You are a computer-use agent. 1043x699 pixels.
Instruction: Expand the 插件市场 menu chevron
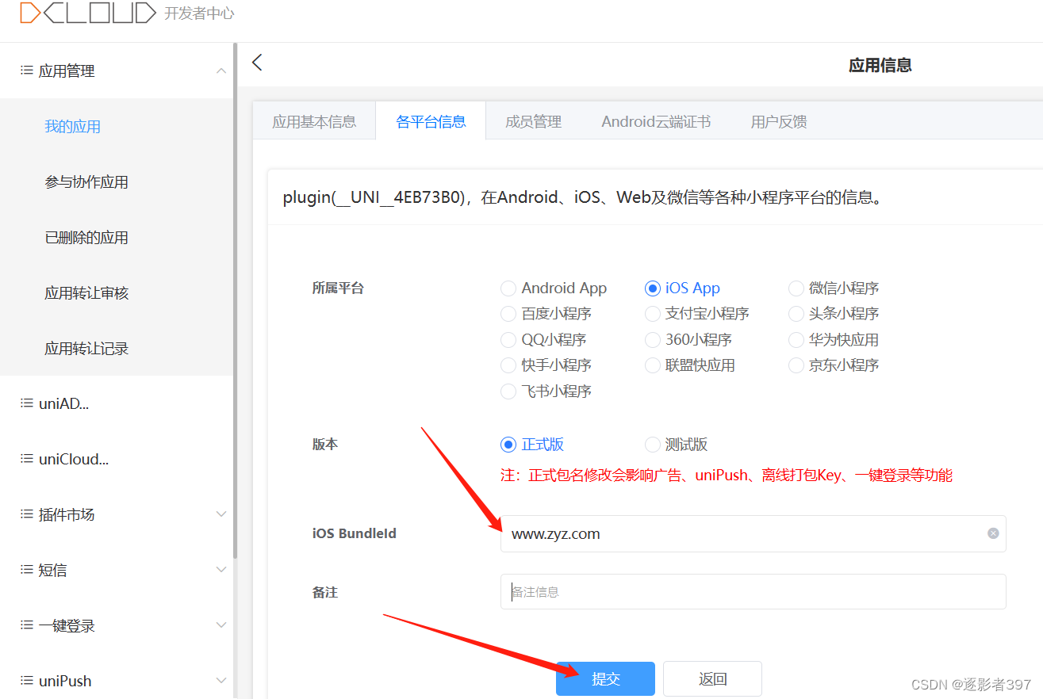(x=221, y=514)
